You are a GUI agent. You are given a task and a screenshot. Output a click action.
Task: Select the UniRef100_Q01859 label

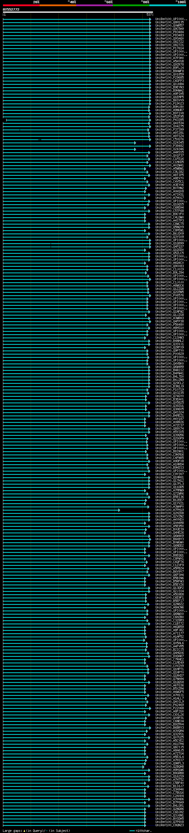click(169, 74)
